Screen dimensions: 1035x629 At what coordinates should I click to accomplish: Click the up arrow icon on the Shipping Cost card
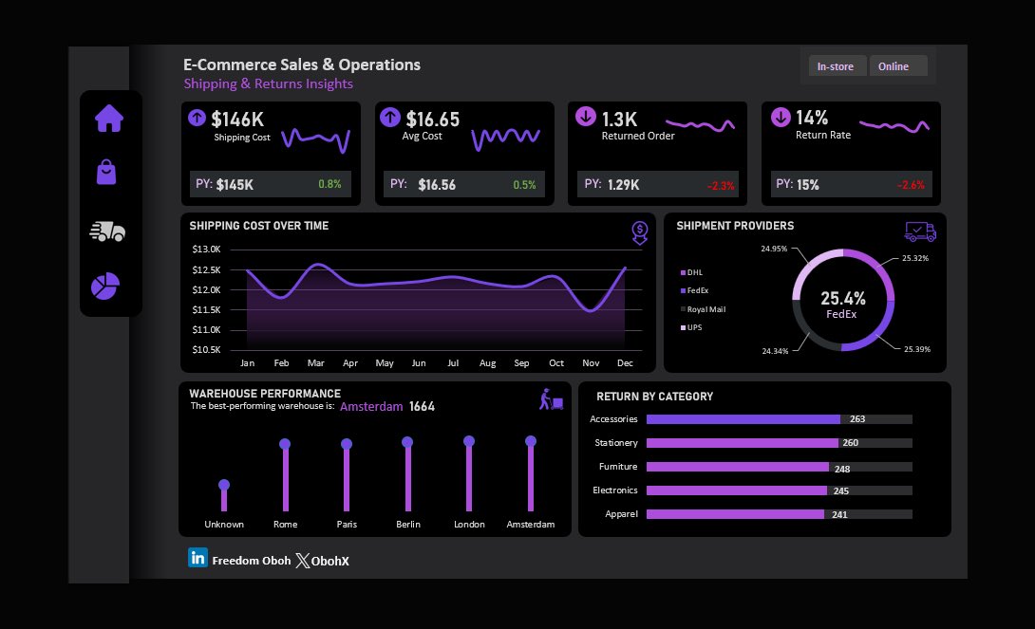(198, 118)
